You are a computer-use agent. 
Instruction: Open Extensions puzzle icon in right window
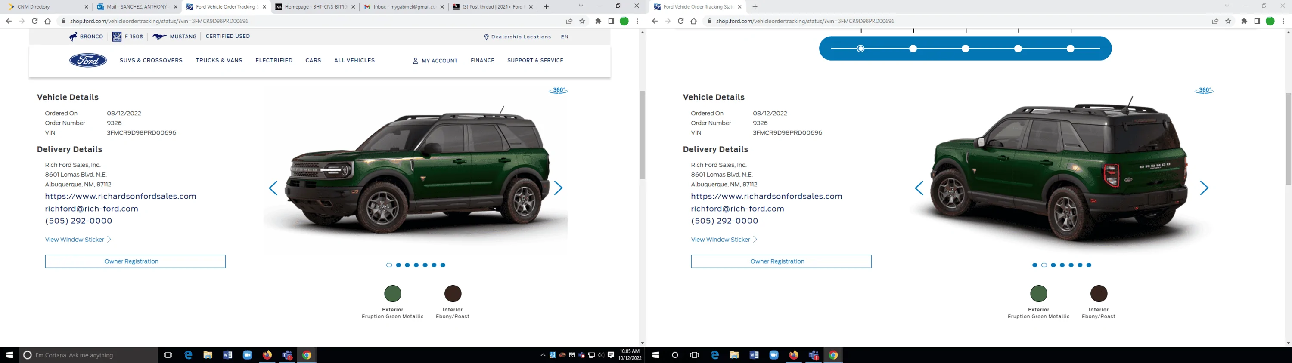click(1244, 21)
